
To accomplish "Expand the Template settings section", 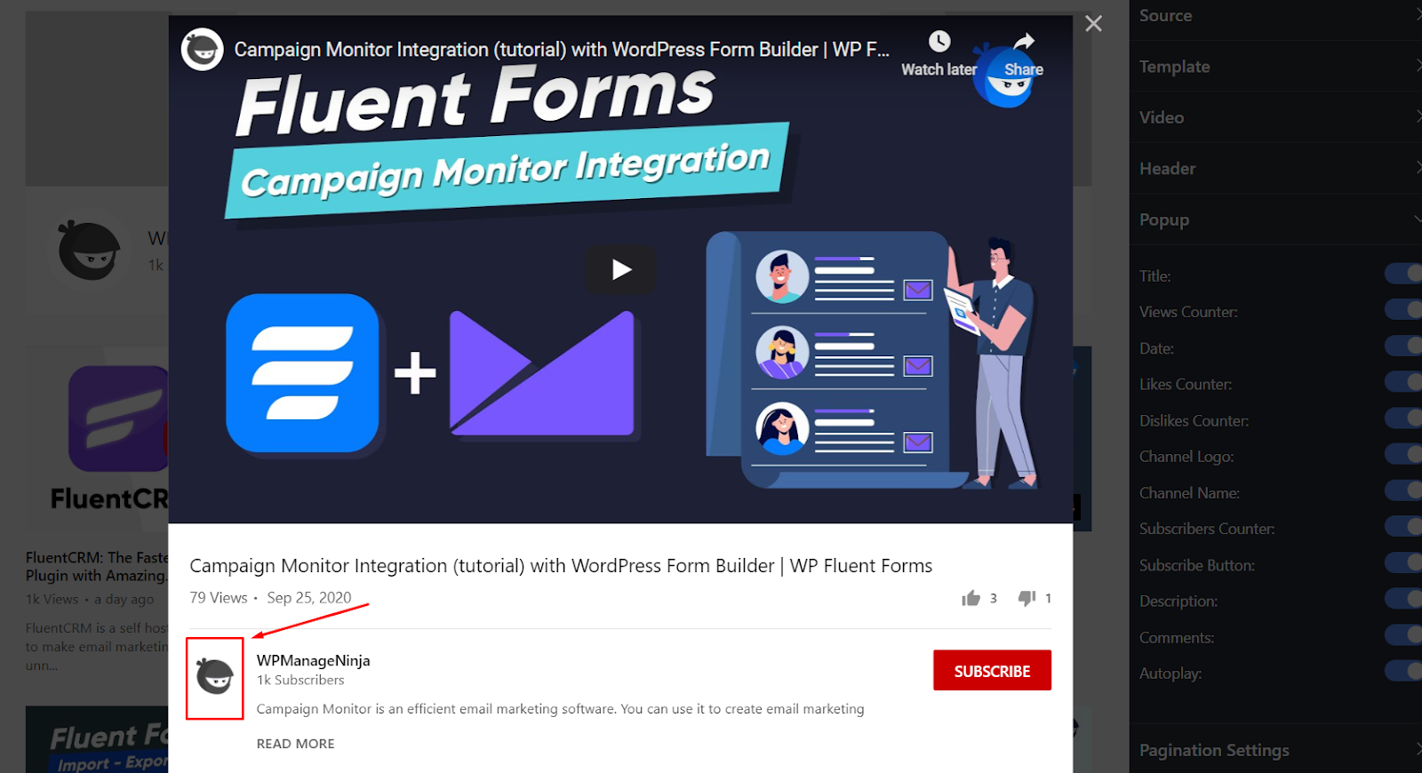I will [x=1275, y=67].
